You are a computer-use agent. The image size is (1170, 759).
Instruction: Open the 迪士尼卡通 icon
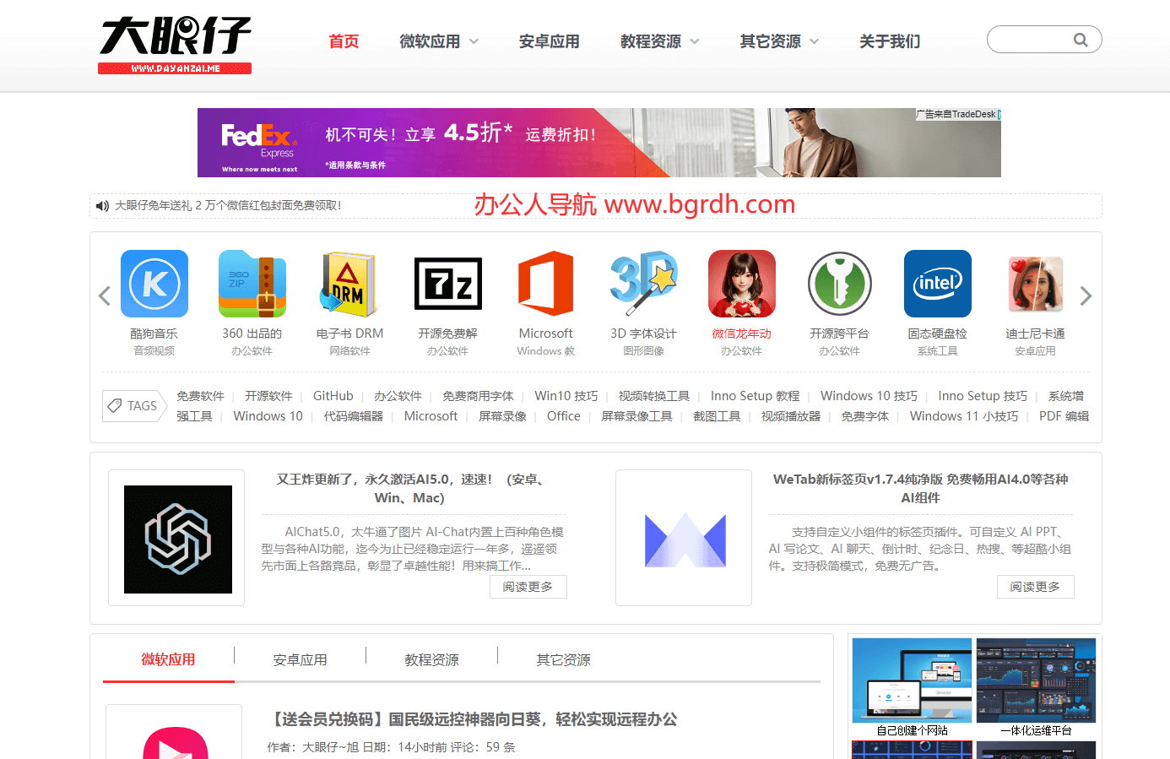click(x=1036, y=284)
